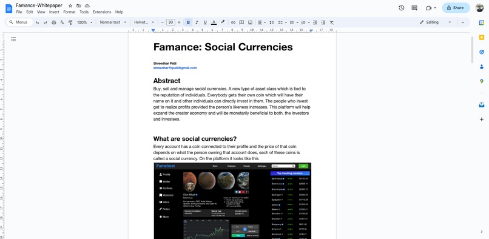Expand the bulleted list options arrow

pos(297,22)
